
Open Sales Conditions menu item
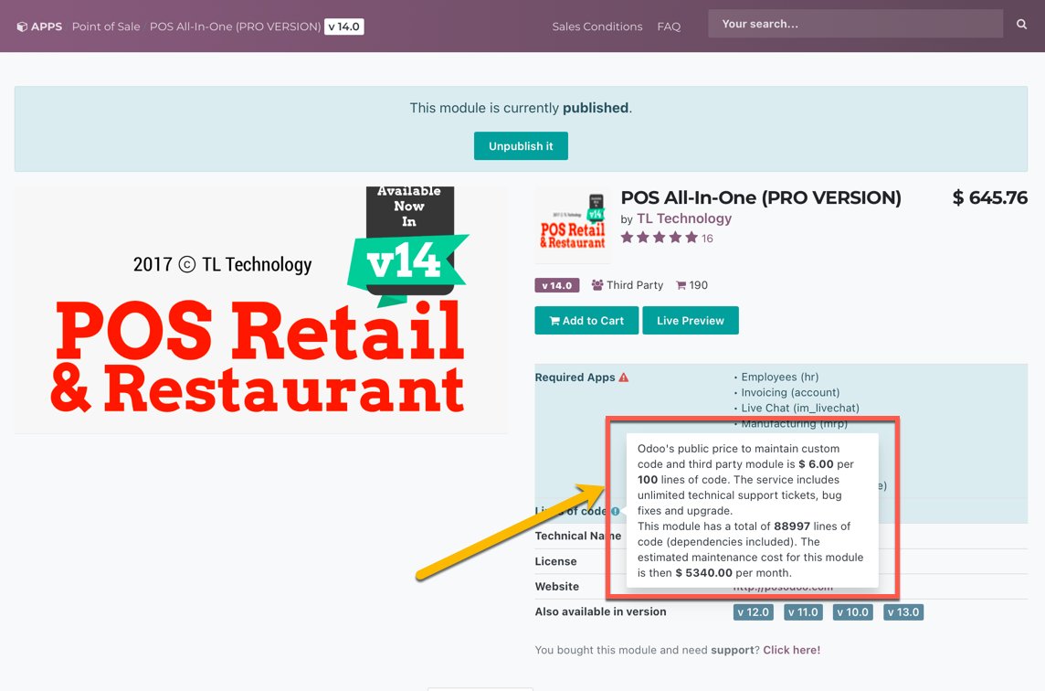click(597, 27)
